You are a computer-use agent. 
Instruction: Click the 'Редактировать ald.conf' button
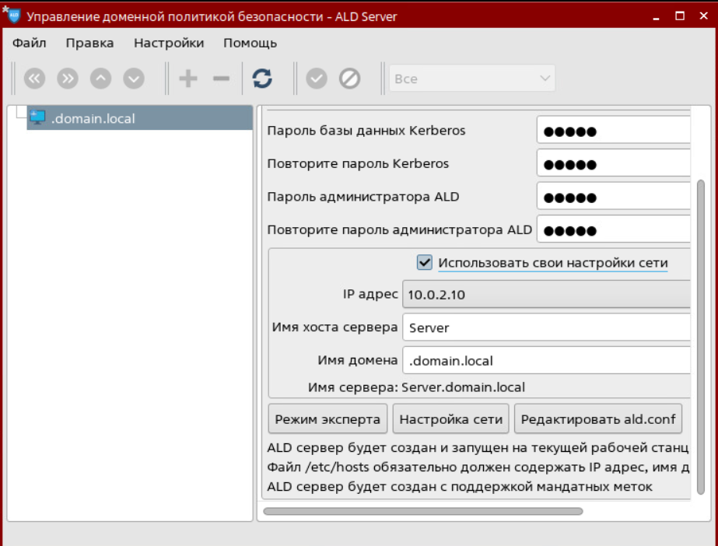pos(598,418)
